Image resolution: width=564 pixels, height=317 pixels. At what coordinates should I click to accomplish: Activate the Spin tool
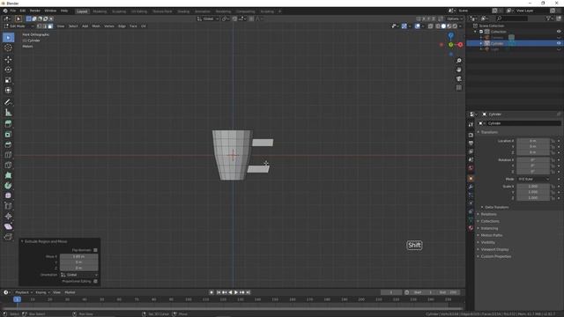click(x=8, y=186)
